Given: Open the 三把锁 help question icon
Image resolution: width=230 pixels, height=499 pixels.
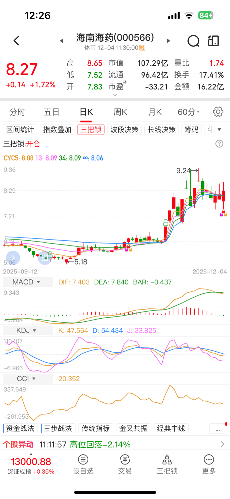Looking at the screenshot, I should pyautogui.click(x=219, y=144).
